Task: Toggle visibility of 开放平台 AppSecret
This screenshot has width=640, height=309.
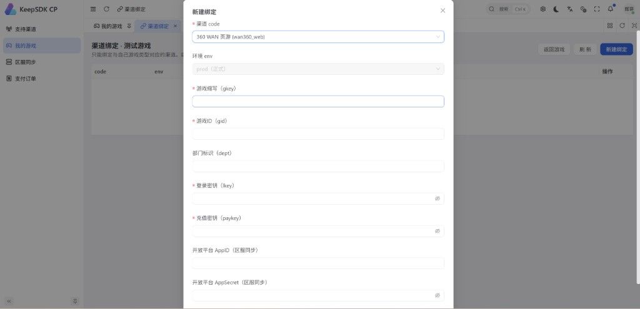Action: [437, 295]
